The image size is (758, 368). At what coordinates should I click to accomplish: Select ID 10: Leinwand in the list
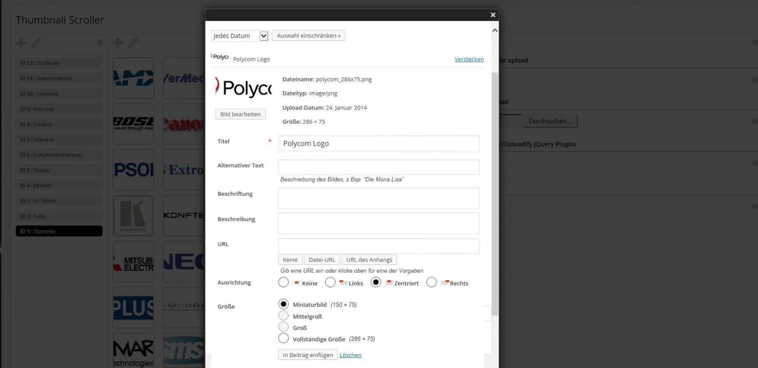point(59,94)
